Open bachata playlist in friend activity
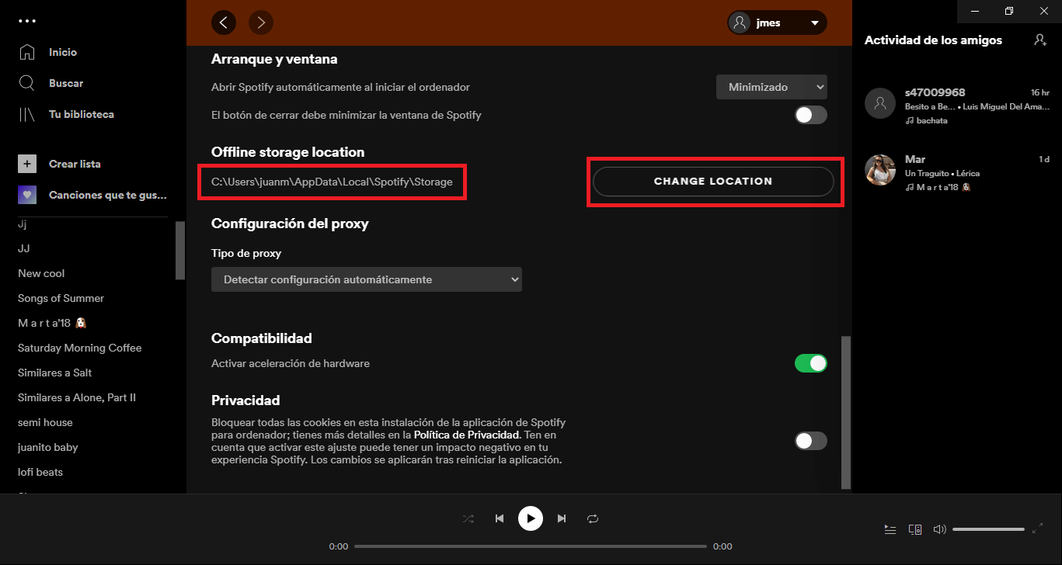The width and height of the screenshot is (1062, 565). coord(931,120)
